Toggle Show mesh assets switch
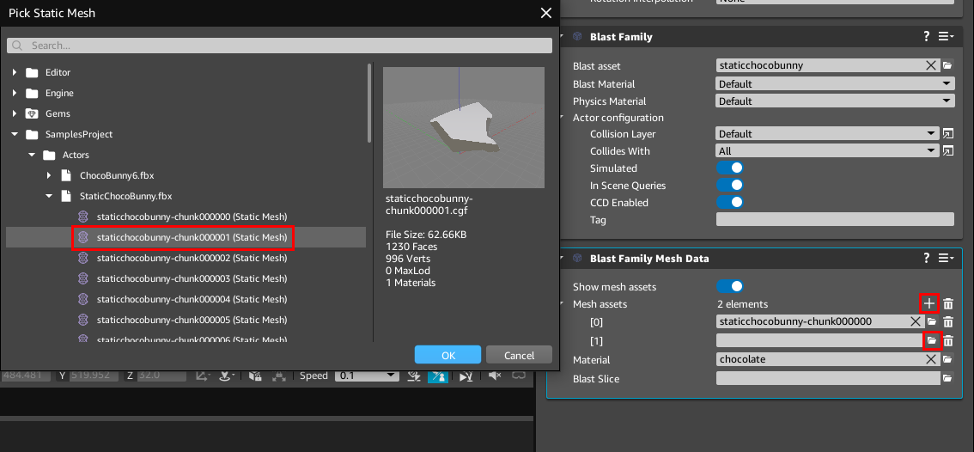 click(x=730, y=286)
